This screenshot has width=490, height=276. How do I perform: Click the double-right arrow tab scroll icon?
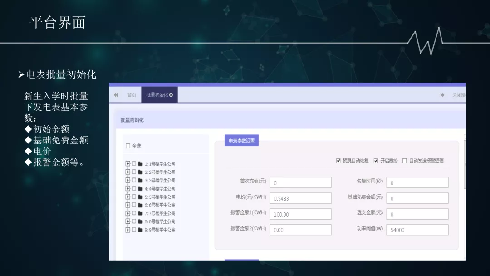(441, 94)
